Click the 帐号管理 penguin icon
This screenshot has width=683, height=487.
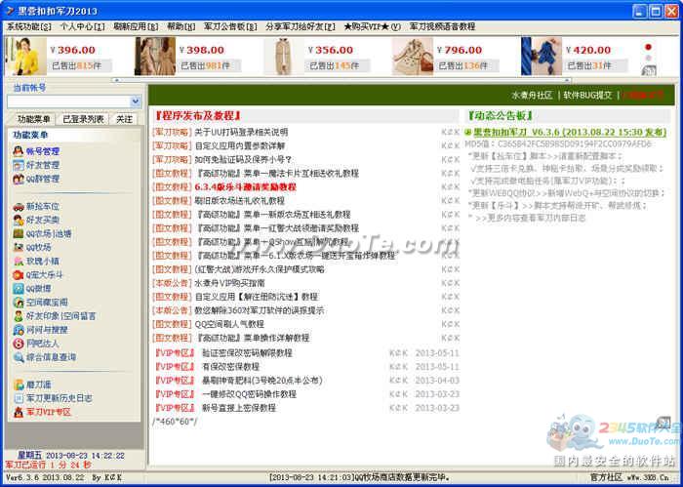[x=19, y=151]
